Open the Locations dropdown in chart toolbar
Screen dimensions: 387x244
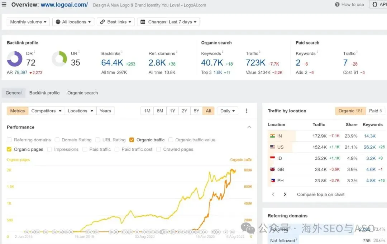tap(81, 111)
